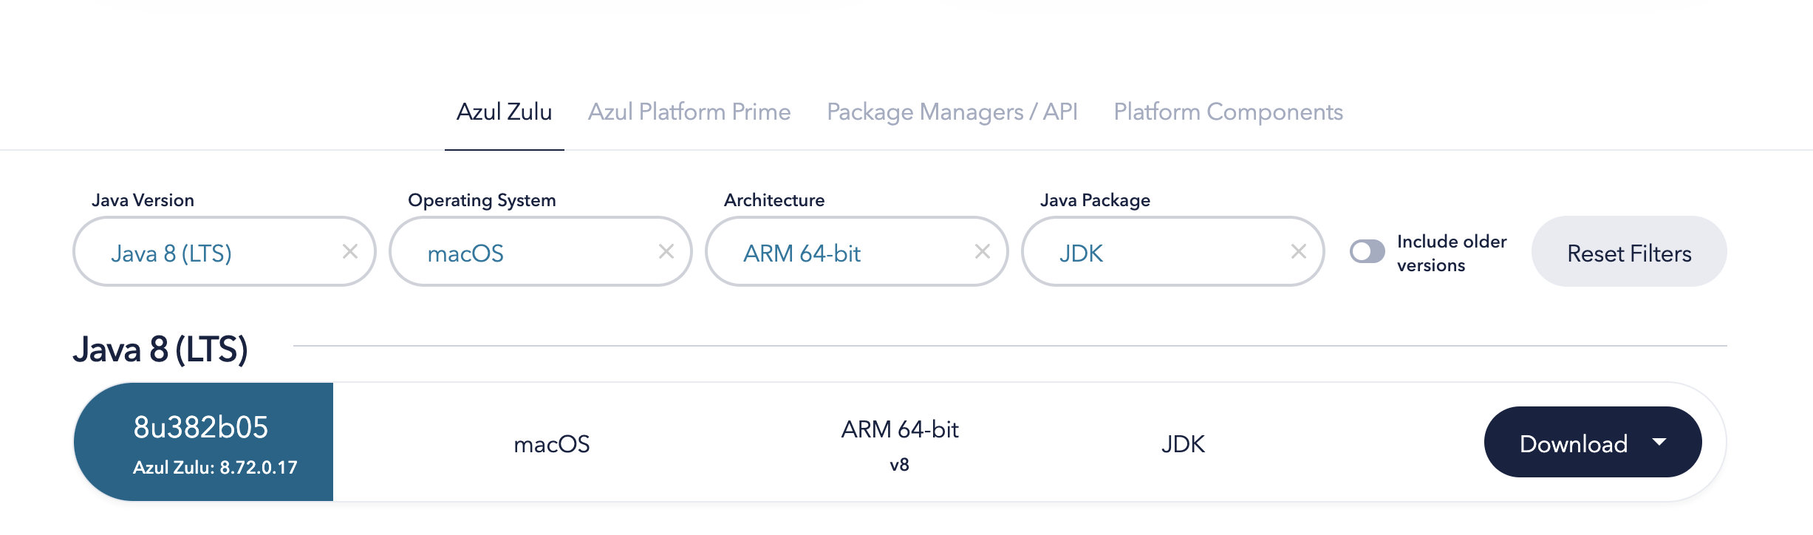Click the Include older versions label
The height and width of the screenshot is (535, 1813).
point(1452,253)
